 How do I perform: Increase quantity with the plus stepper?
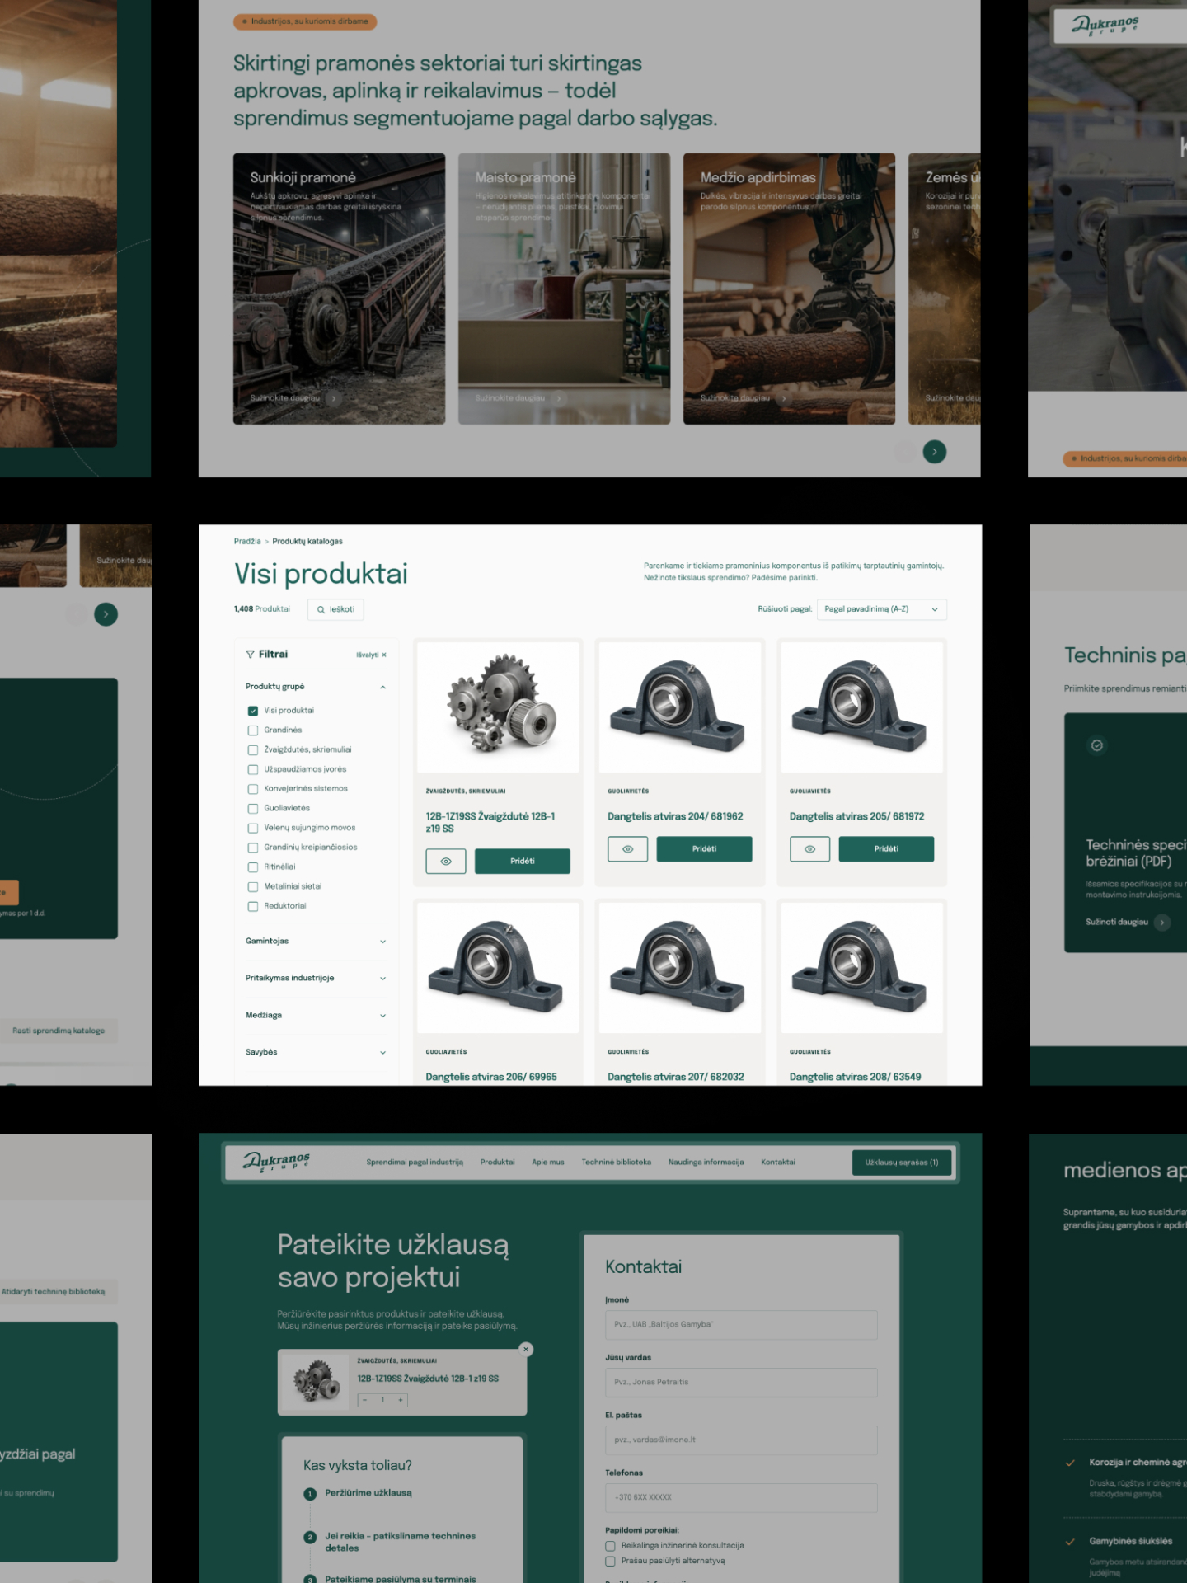[x=401, y=1400]
